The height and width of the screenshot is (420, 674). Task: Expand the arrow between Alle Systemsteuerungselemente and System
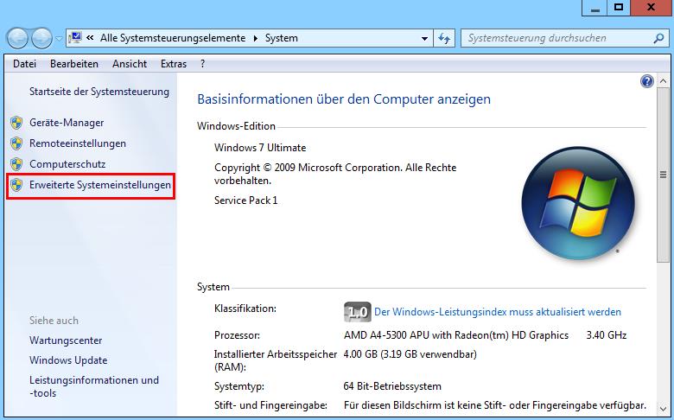(x=255, y=38)
